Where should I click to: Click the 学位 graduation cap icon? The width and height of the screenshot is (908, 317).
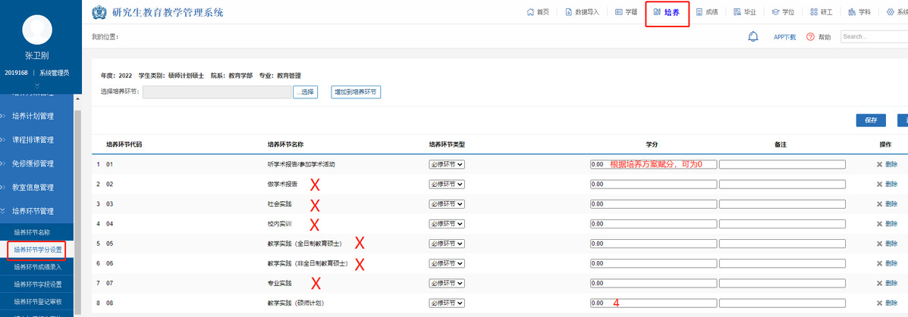tap(775, 12)
